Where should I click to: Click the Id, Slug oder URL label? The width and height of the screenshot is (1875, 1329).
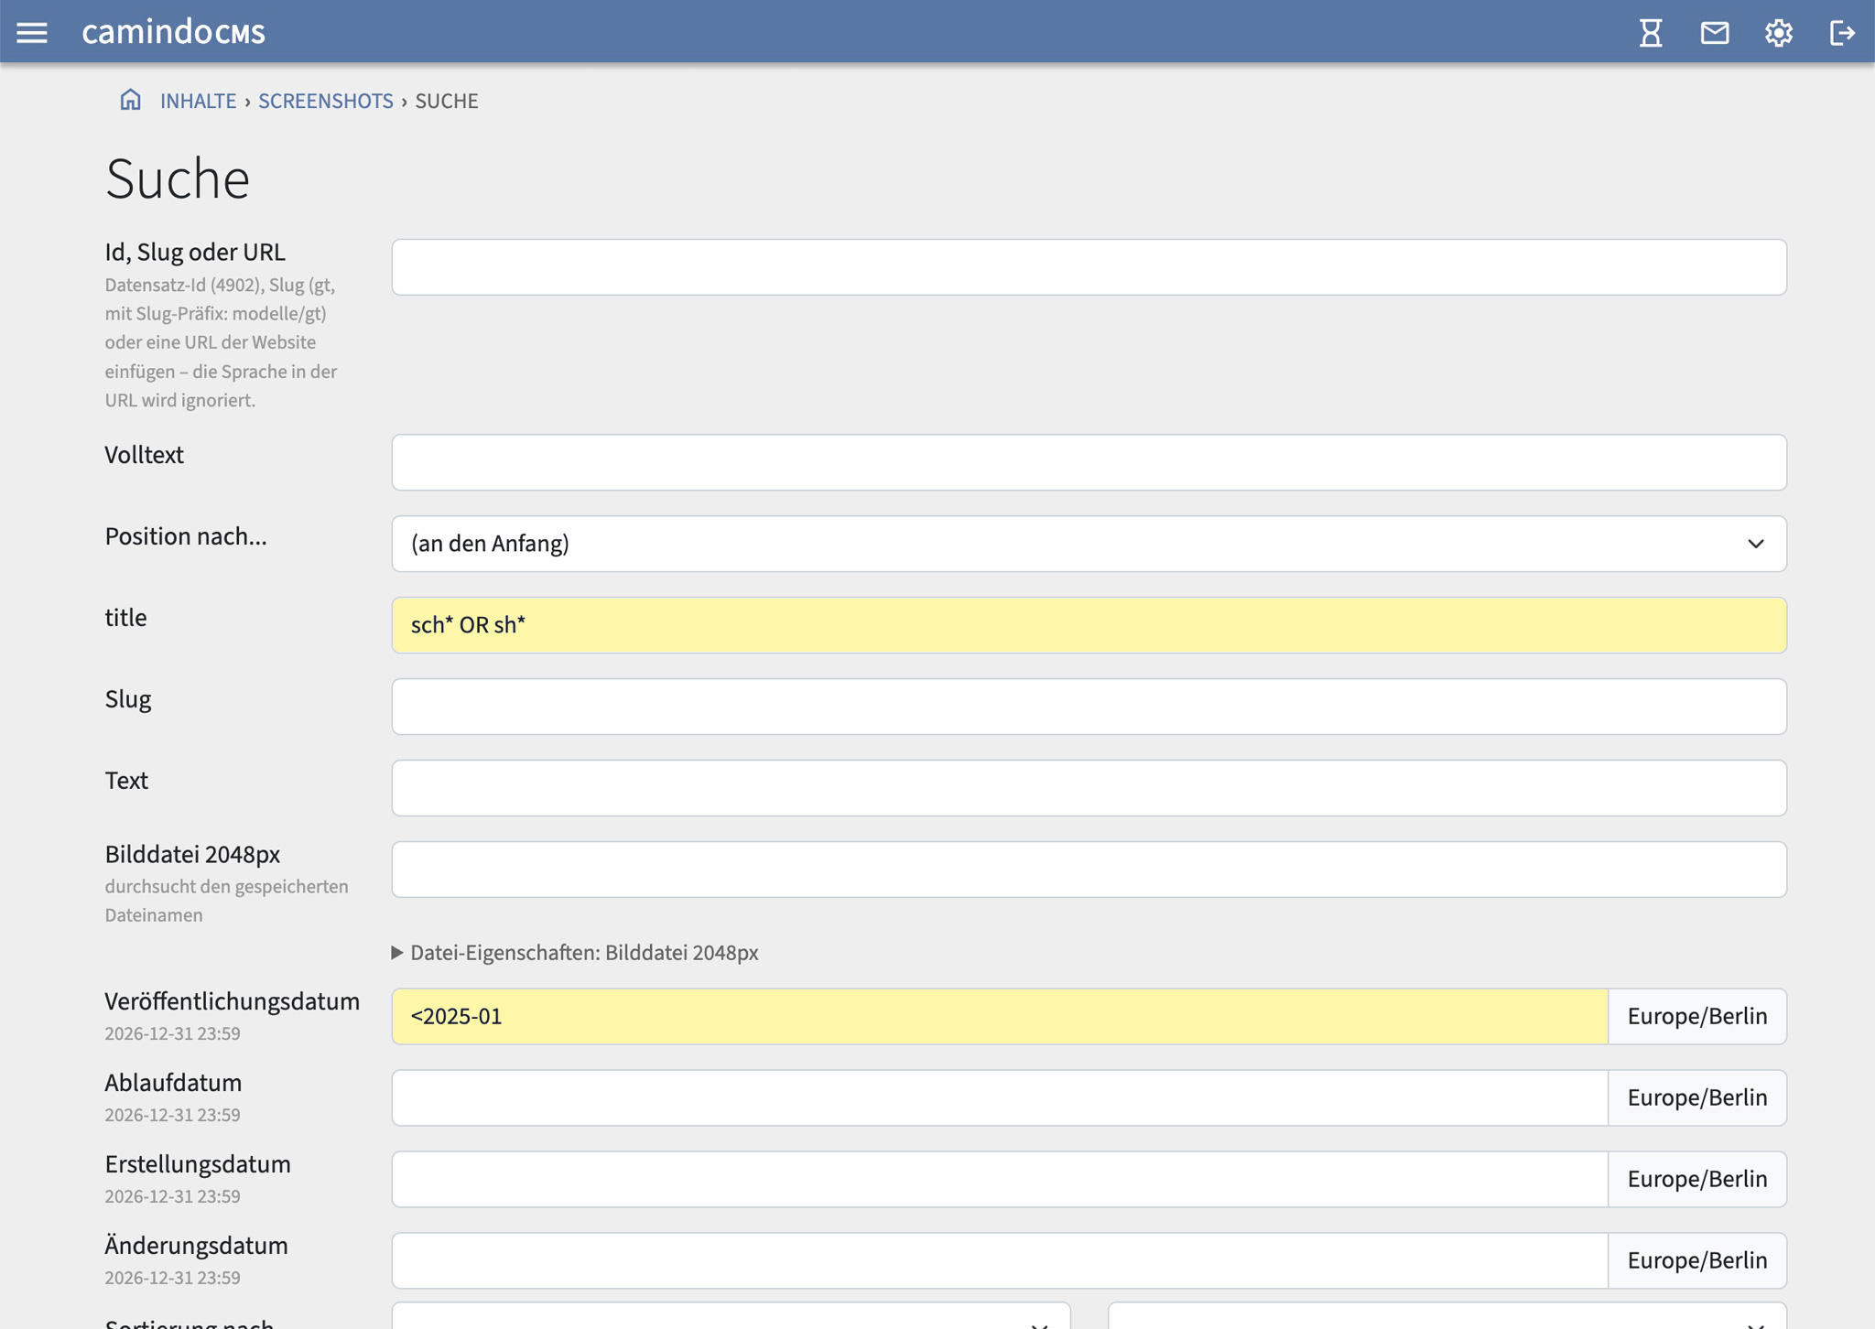[x=195, y=252]
